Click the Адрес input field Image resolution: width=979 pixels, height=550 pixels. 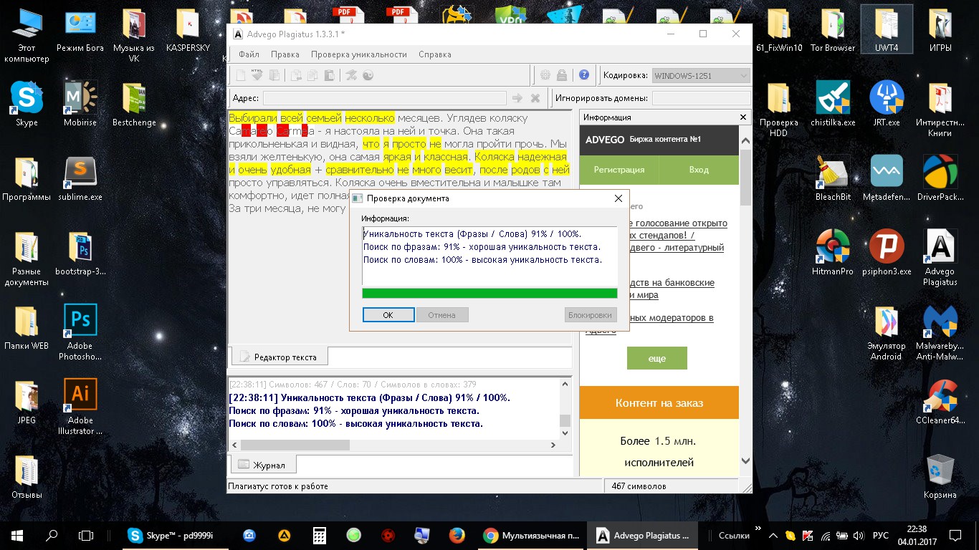click(385, 99)
